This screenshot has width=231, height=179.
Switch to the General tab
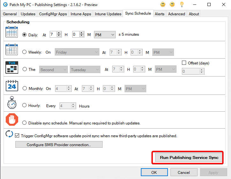[10, 14]
